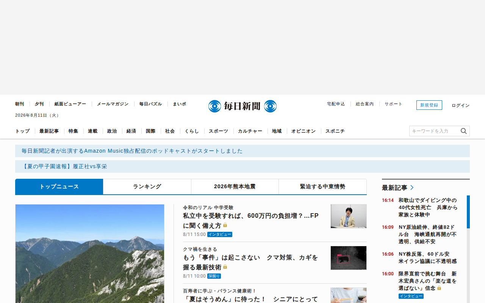Read 私立中を受験すれば、600万円の負担増 article
Image resolution: width=485 pixels, height=303 pixels.
point(251,220)
